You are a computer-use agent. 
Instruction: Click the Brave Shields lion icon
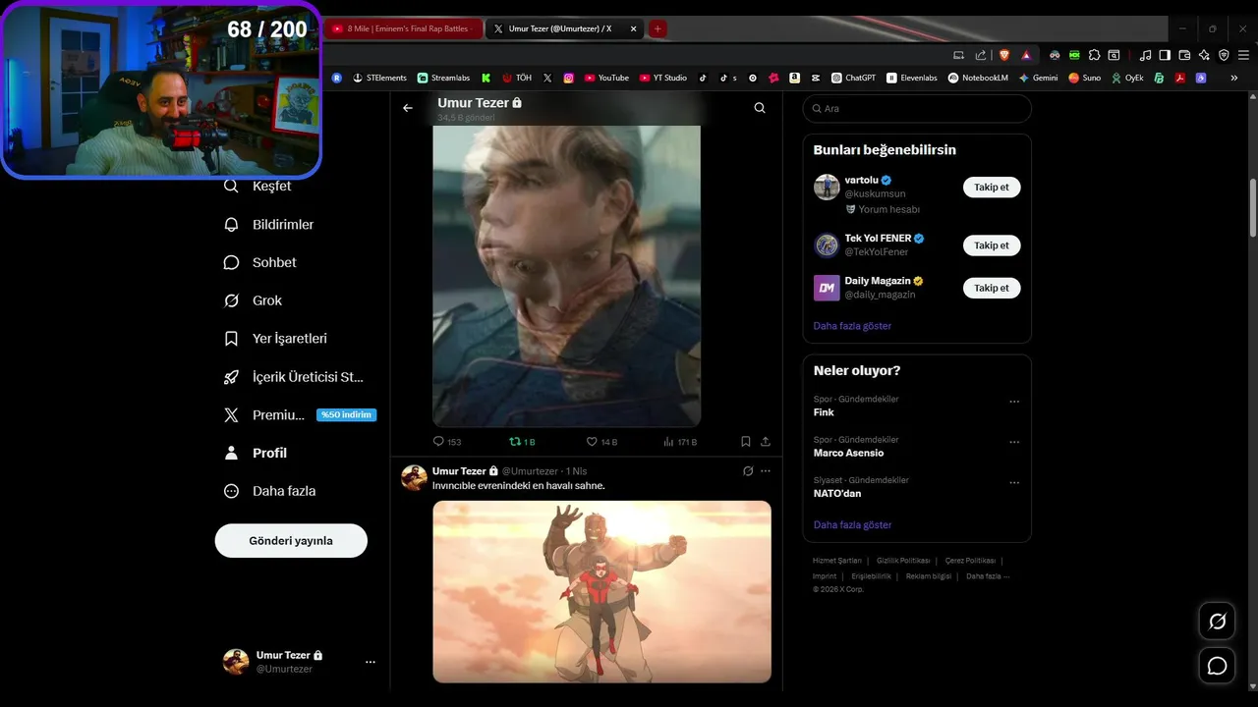coord(1003,55)
